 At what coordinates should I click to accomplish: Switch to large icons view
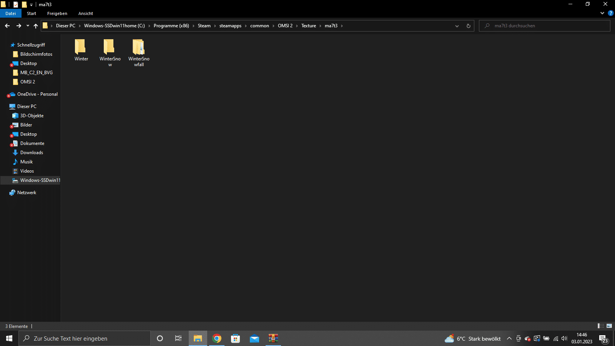click(609, 326)
